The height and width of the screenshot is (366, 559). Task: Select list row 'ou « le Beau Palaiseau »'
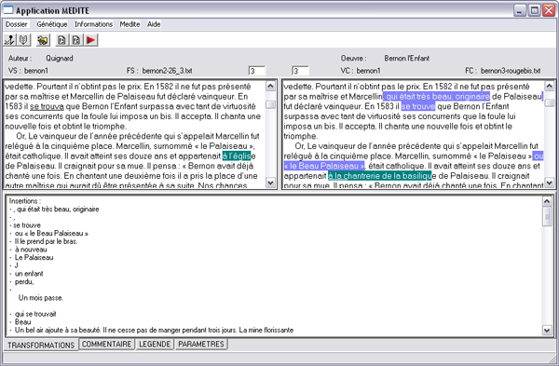[51, 234]
